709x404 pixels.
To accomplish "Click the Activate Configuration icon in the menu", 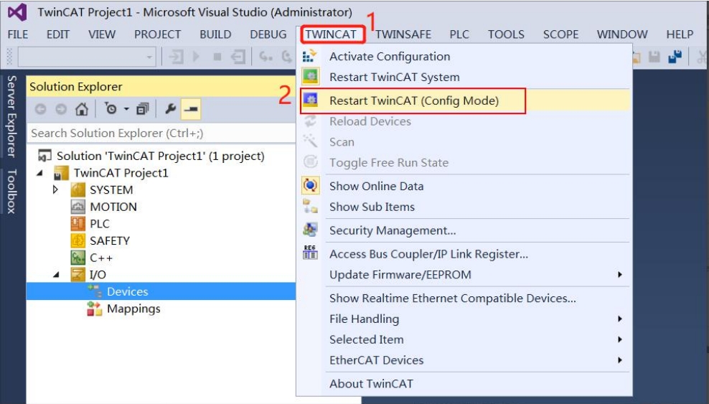I will click(310, 57).
